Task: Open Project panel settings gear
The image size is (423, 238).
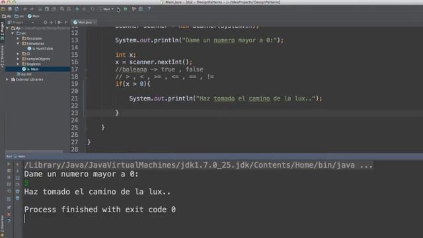Action: [59, 22]
